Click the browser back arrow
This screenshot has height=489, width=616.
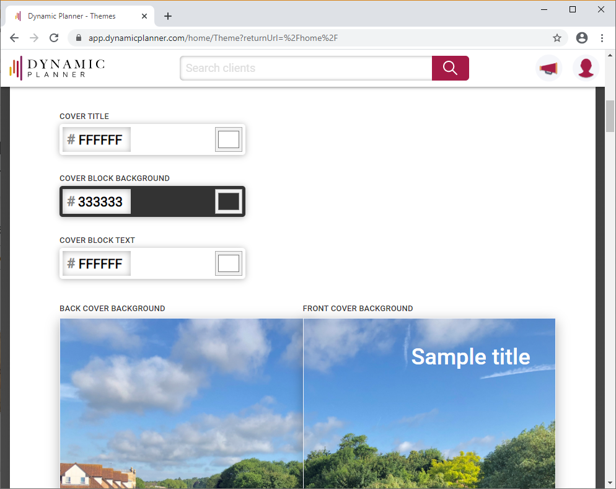[x=14, y=38]
